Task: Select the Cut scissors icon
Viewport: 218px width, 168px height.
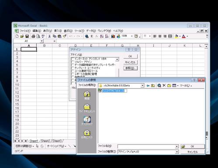Action: (49, 36)
